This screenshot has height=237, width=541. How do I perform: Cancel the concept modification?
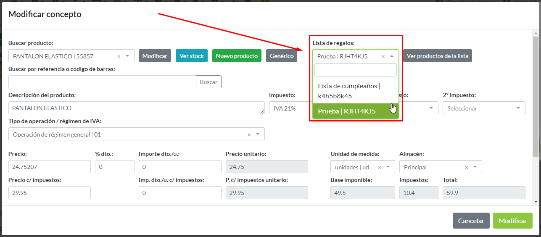pos(471,221)
